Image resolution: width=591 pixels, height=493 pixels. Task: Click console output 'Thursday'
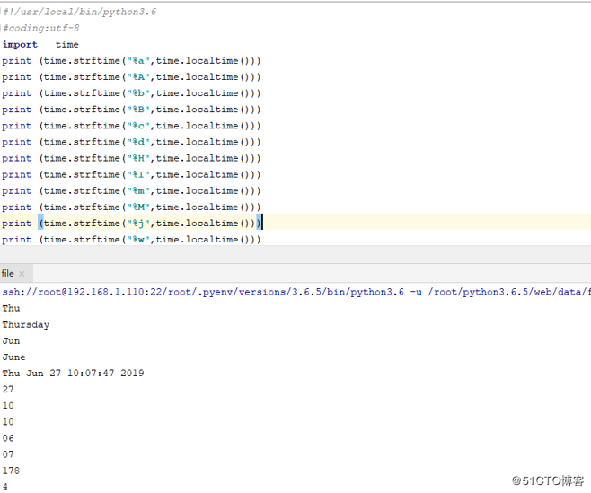click(x=26, y=324)
